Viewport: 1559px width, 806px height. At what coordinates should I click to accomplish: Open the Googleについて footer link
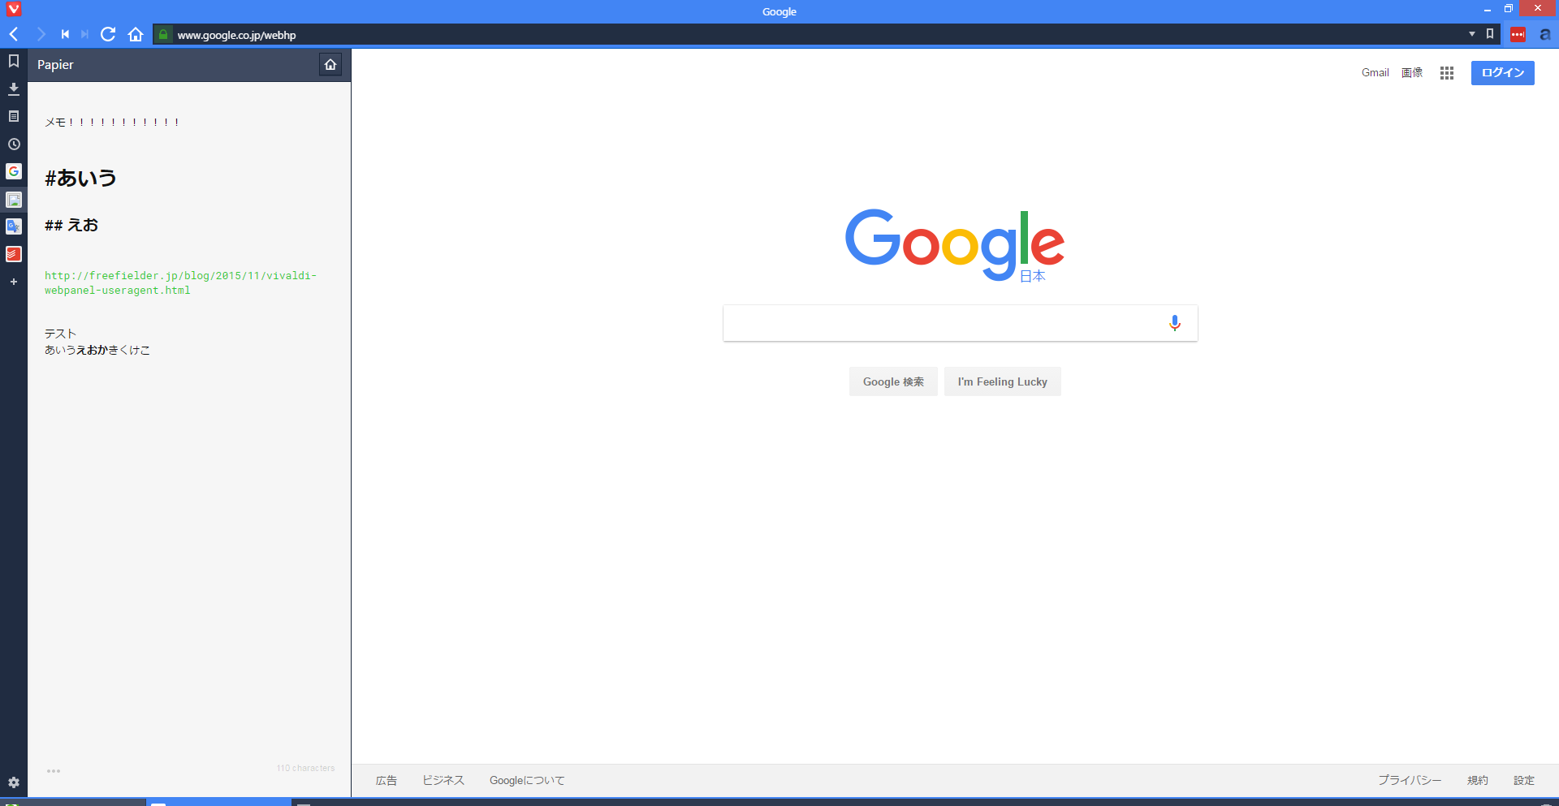pos(527,780)
